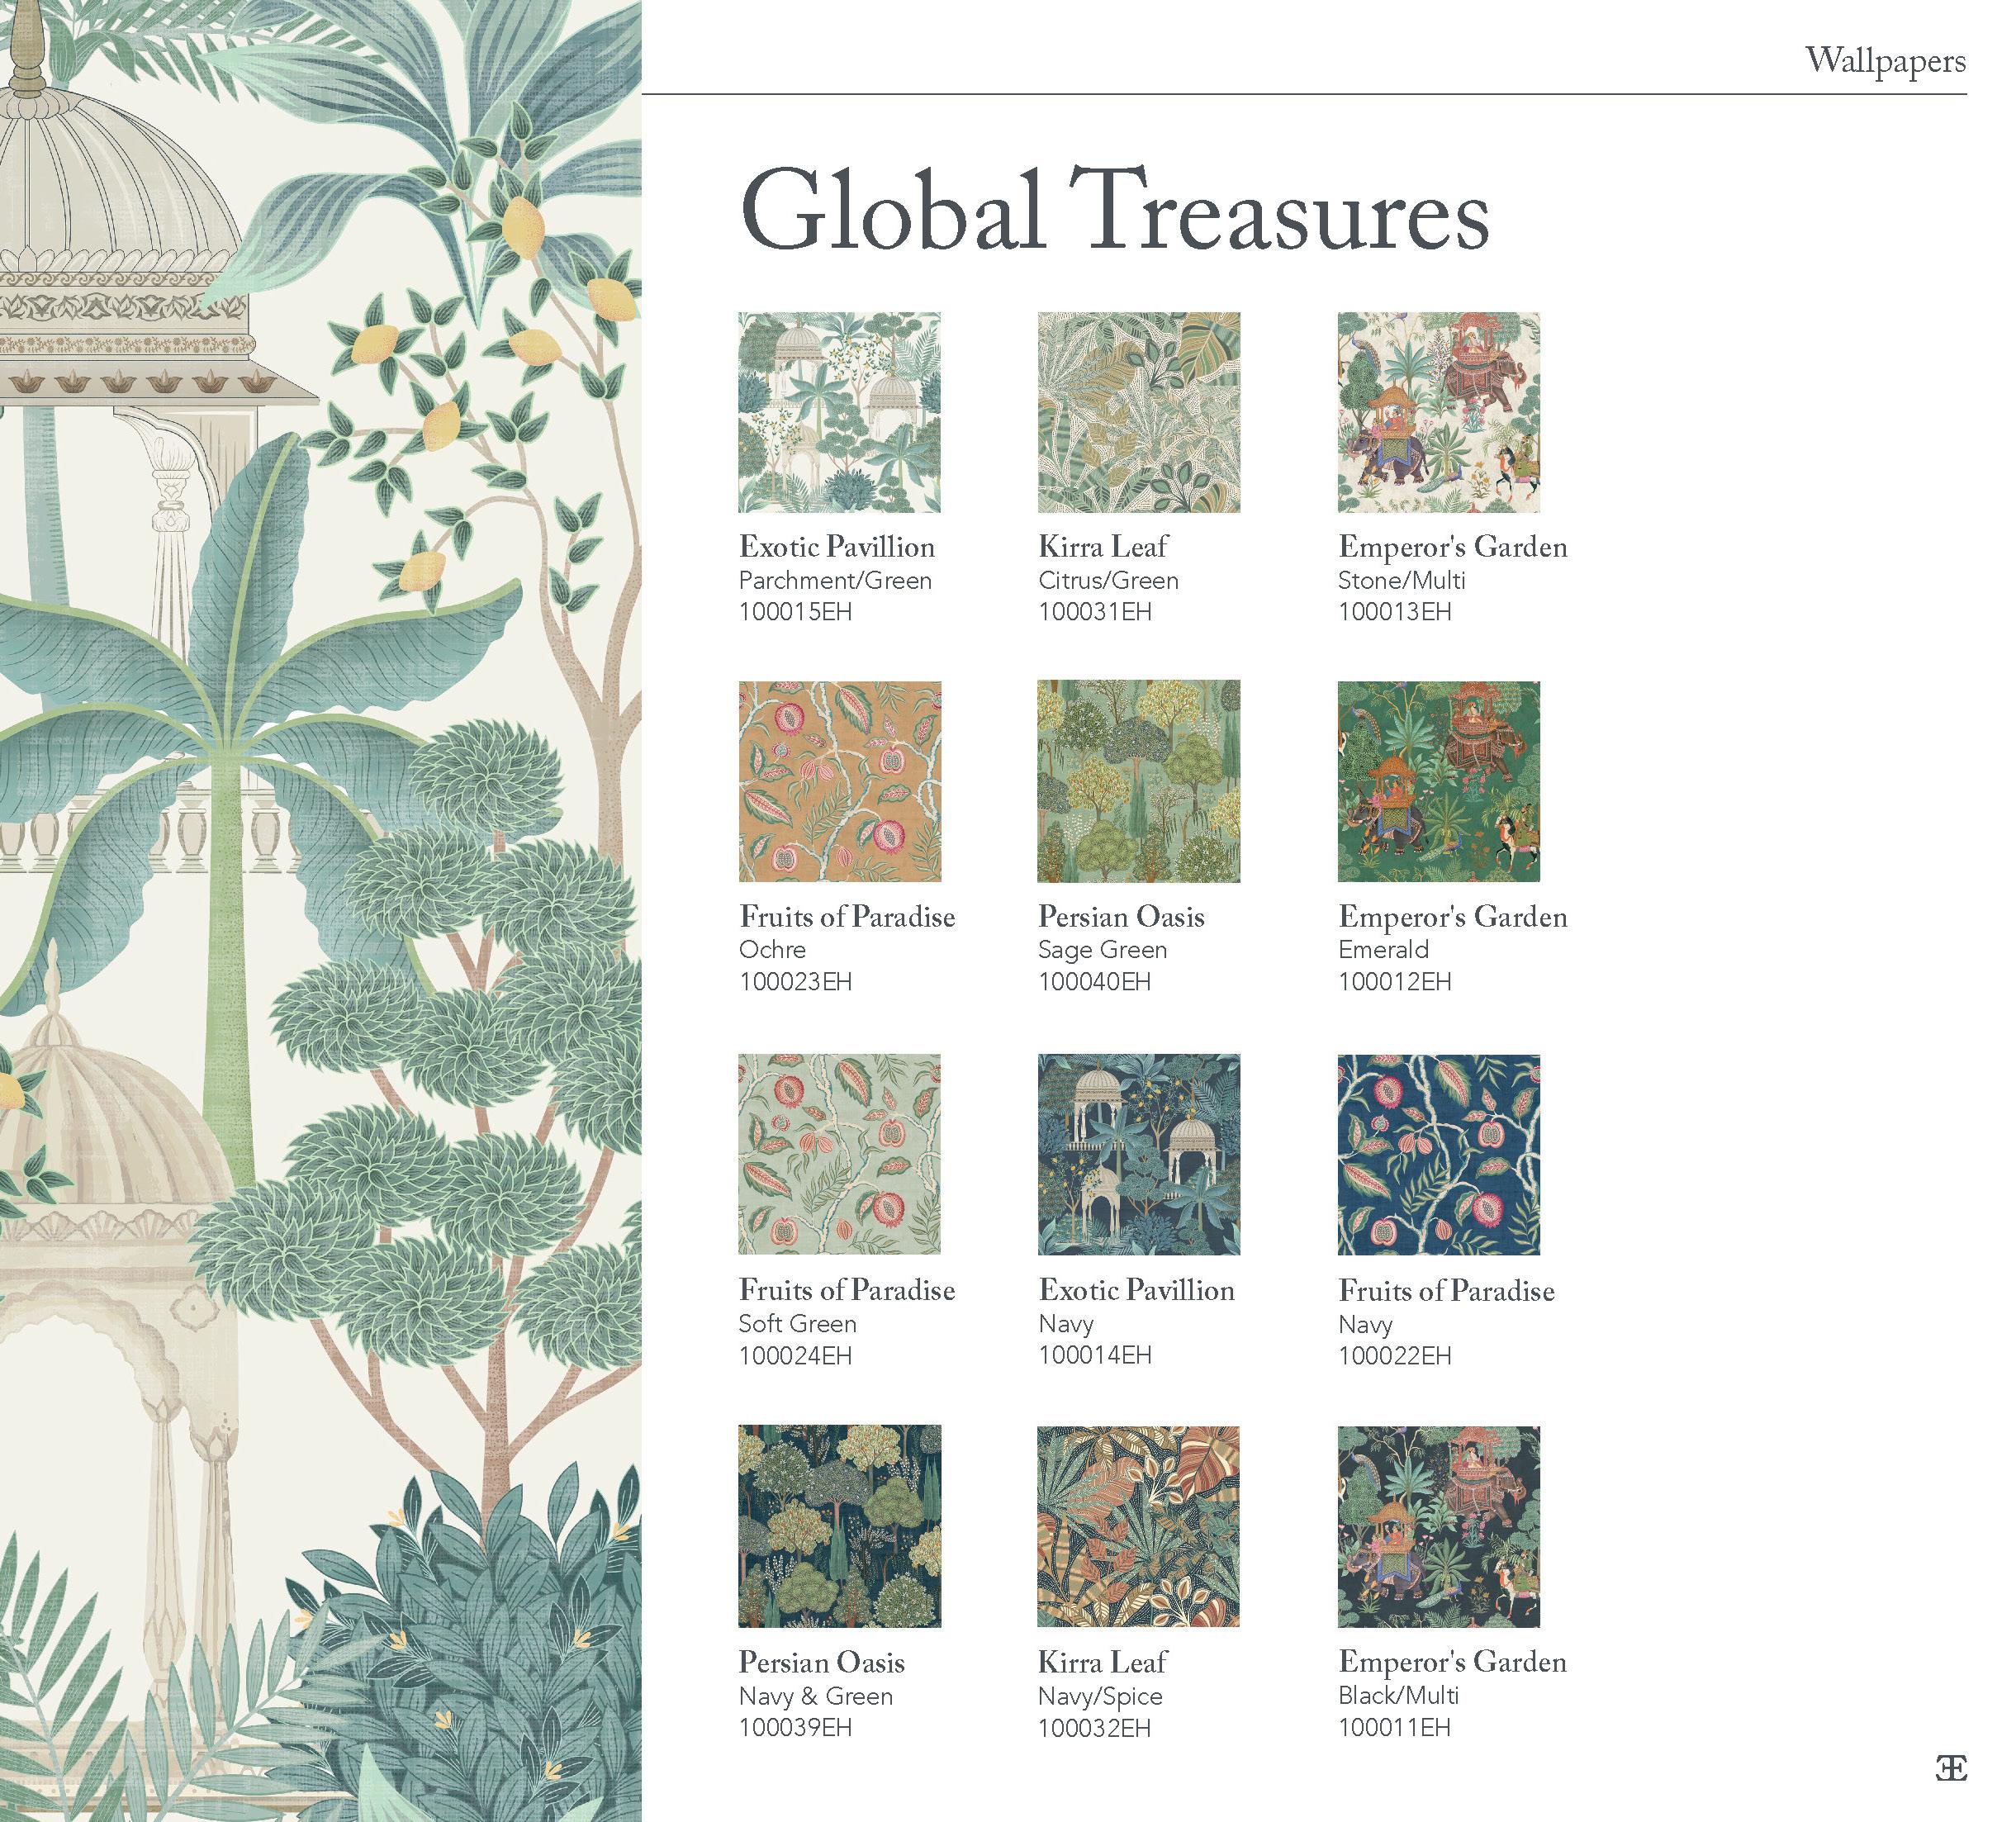This screenshot has height=1822, width=2016.
Task: Click the EH logo icon at the bottom right
Action: 1951,1767
